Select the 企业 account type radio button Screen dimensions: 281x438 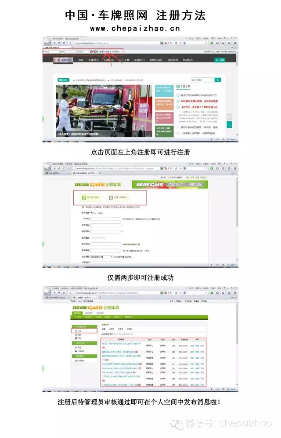point(98,213)
